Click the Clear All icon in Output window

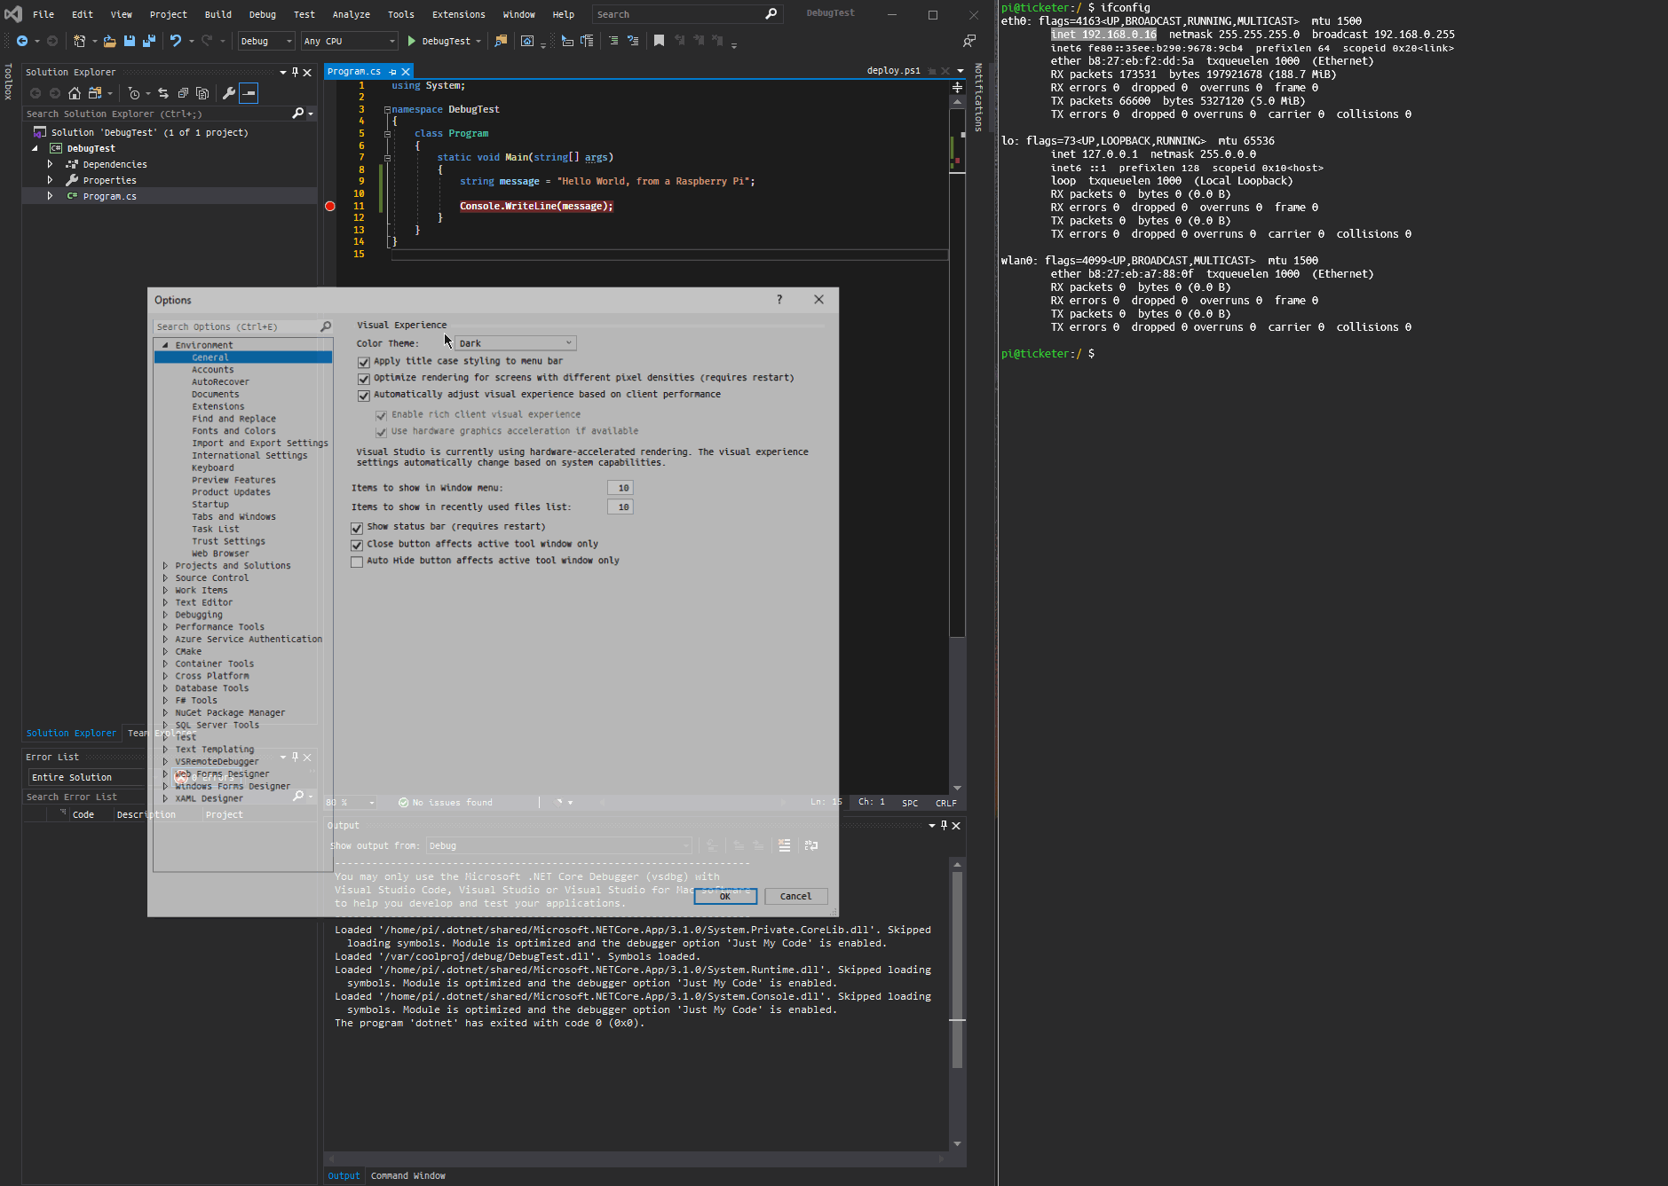coord(784,845)
